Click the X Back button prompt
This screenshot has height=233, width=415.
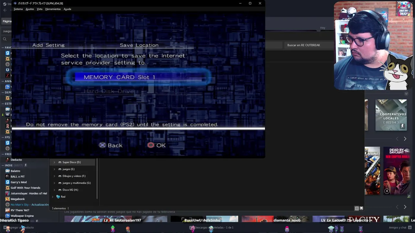coord(111,145)
